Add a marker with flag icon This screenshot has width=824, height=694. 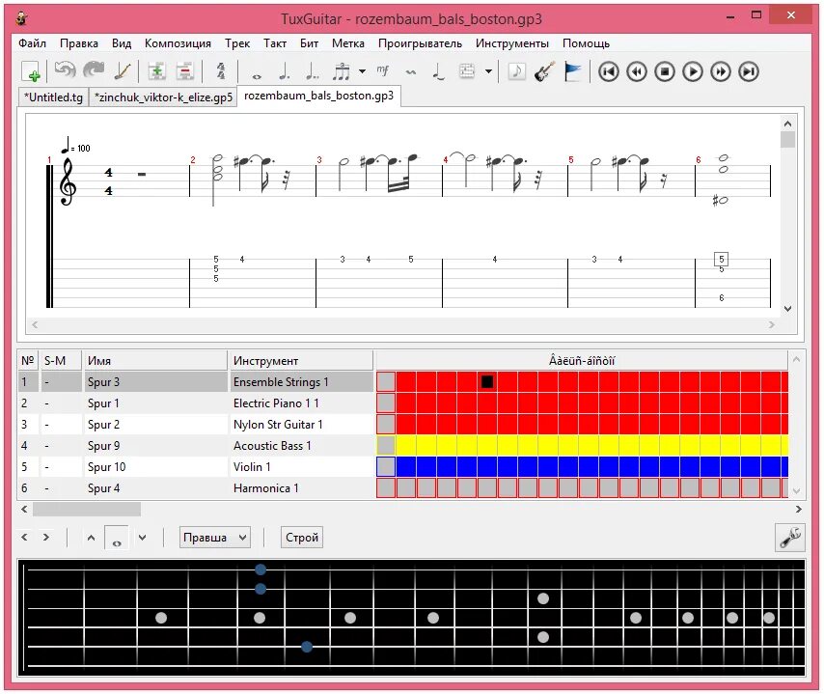[x=572, y=71]
